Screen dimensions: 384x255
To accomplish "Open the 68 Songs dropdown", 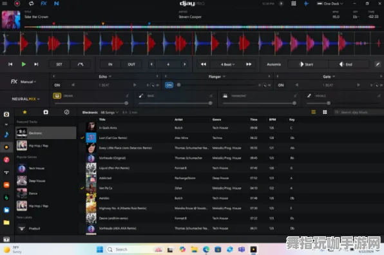I will pos(110,112).
